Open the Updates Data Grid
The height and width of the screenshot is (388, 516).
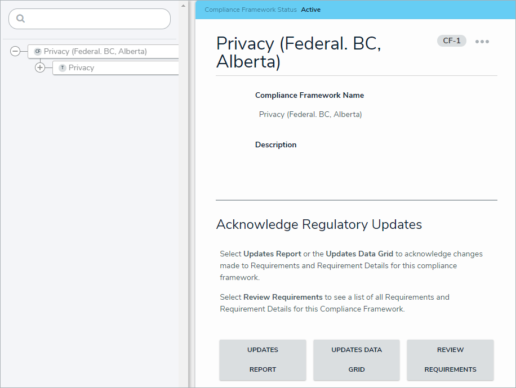pyautogui.click(x=357, y=359)
